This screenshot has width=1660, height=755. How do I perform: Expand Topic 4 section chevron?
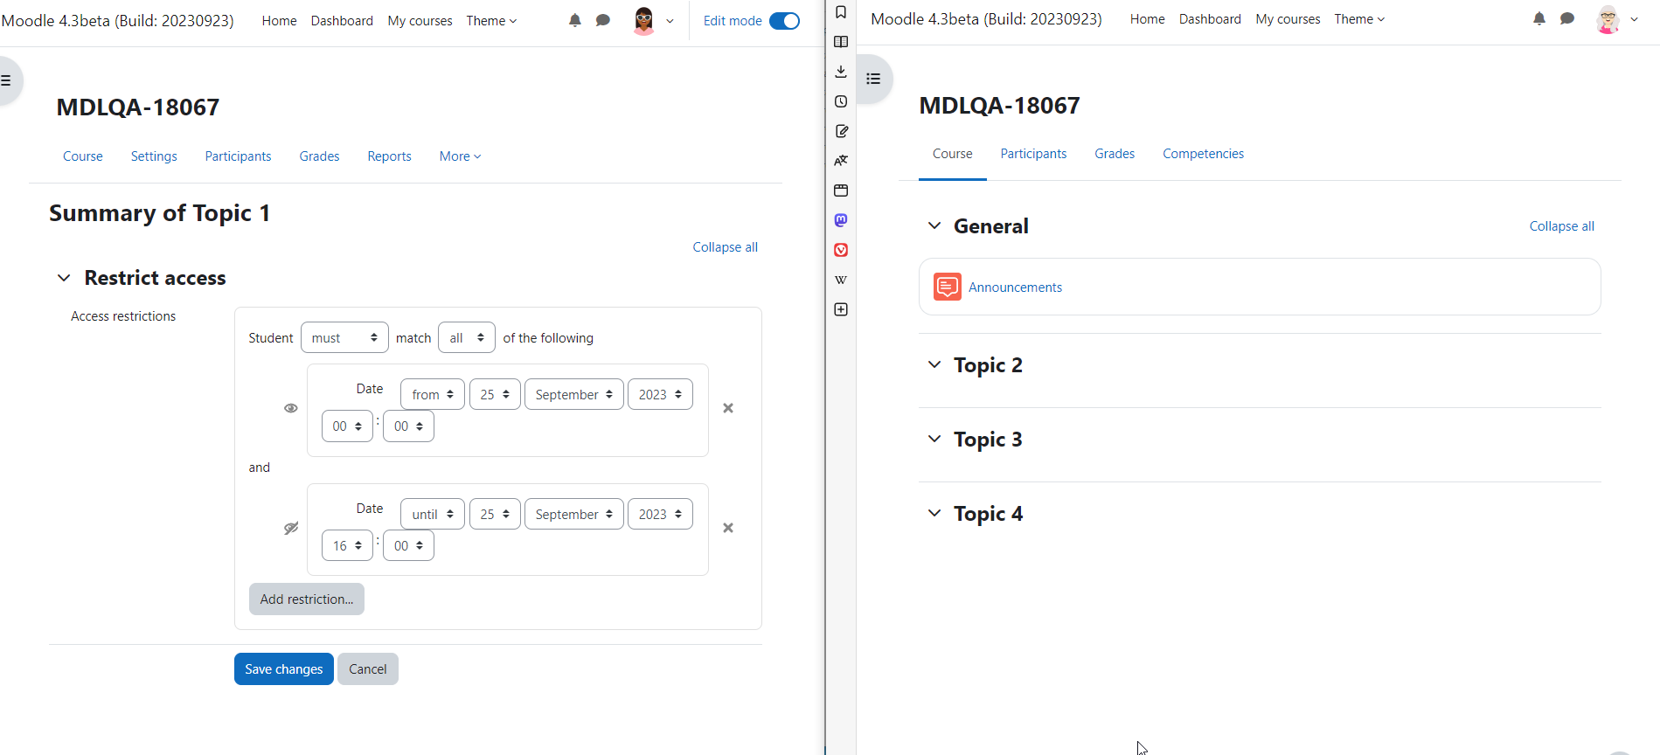[934, 513]
